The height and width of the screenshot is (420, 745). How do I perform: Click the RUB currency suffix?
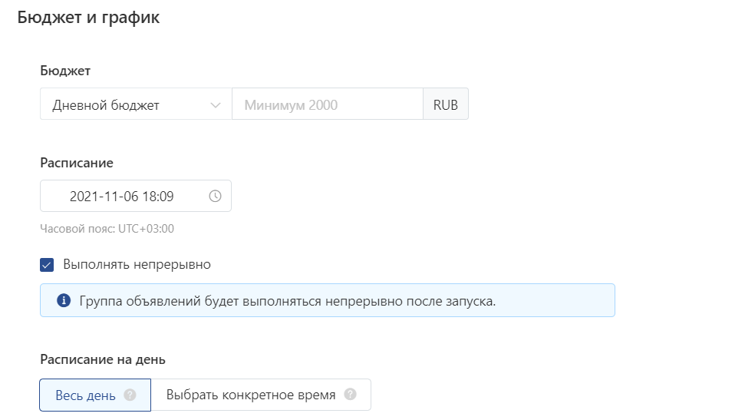click(x=446, y=104)
